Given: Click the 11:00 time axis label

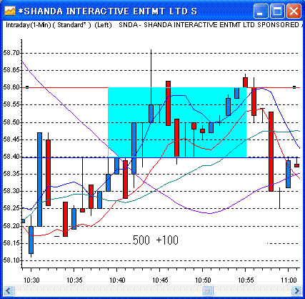Looking at the screenshot, I should (x=289, y=280).
